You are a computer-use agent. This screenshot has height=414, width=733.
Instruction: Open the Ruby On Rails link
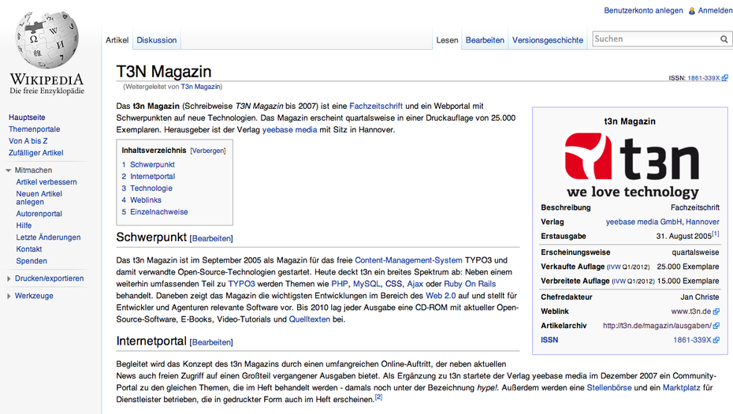tap(470, 284)
